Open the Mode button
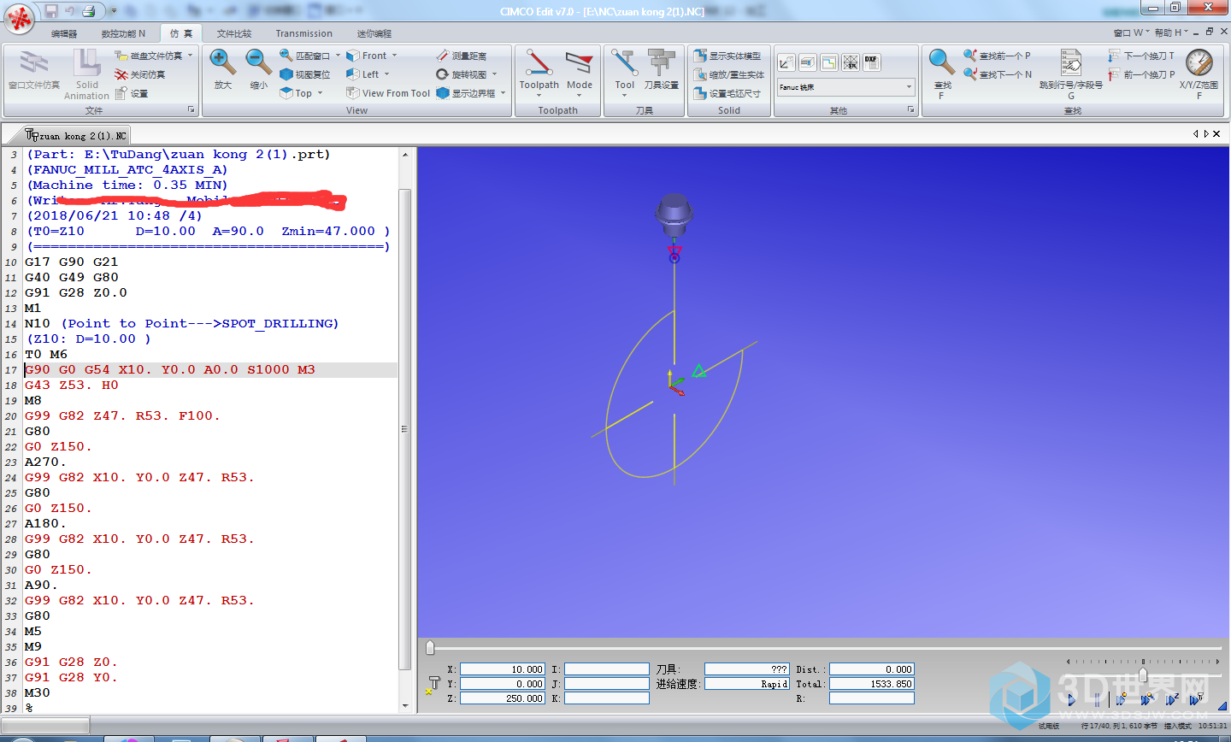 580,72
